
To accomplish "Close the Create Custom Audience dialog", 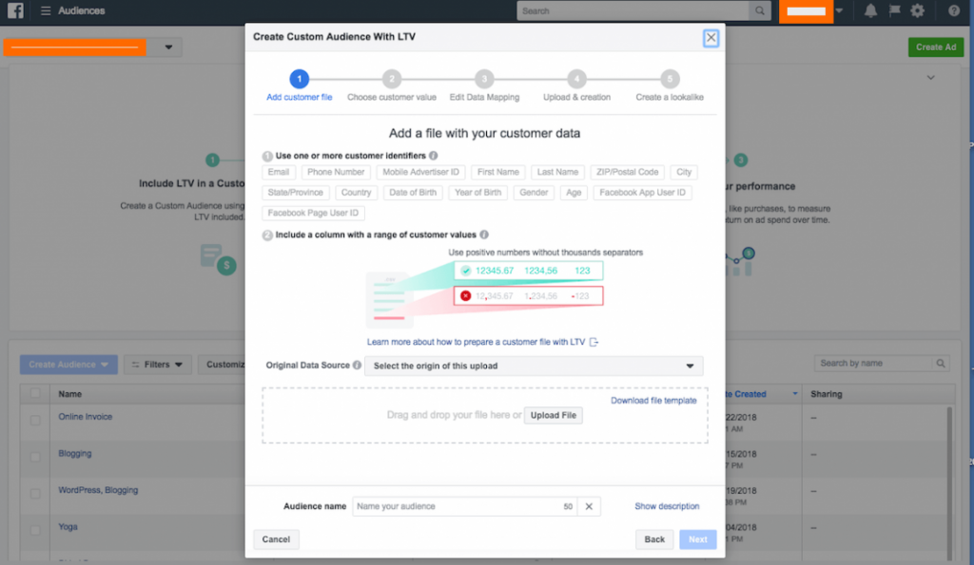I will click(711, 38).
